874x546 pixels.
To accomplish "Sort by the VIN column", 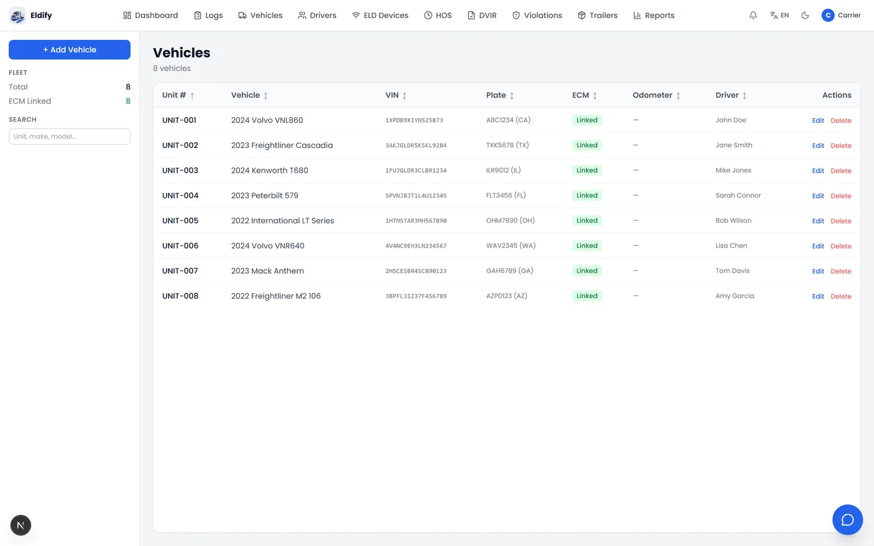I will [x=396, y=95].
